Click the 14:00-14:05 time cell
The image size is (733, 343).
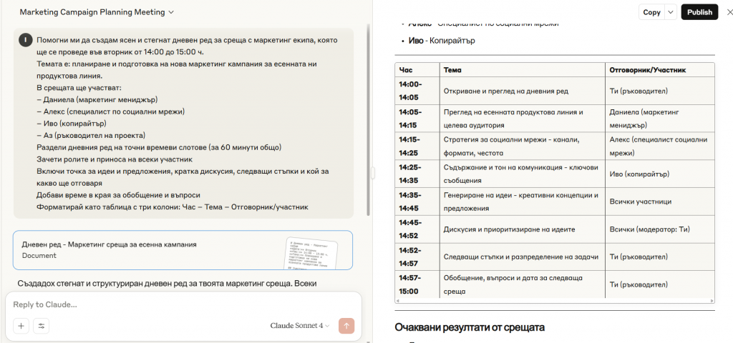click(x=417, y=91)
